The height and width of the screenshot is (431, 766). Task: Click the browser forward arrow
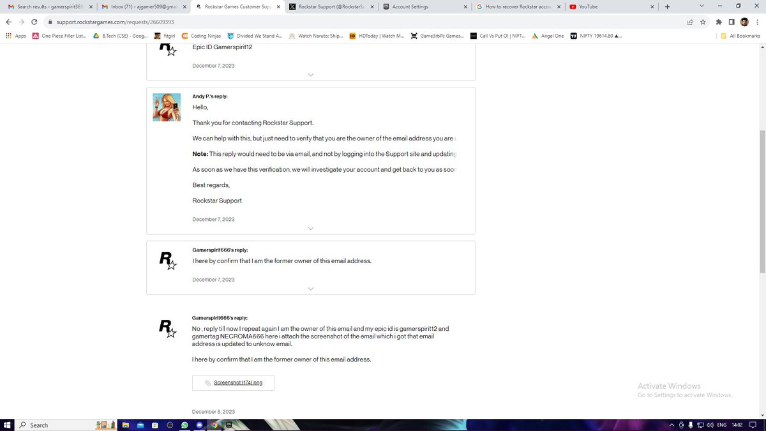tap(22, 21)
